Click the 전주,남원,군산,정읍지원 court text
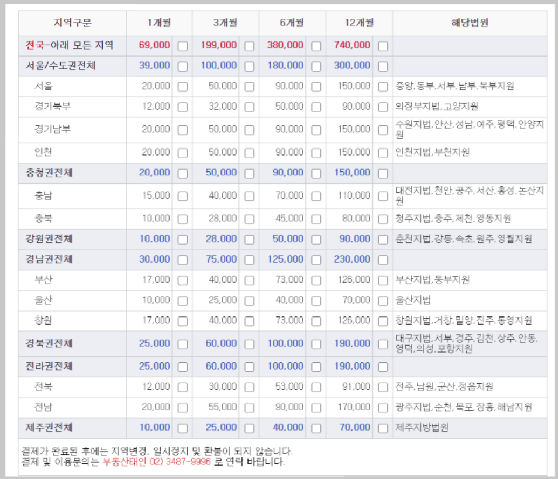 pyautogui.click(x=444, y=386)
